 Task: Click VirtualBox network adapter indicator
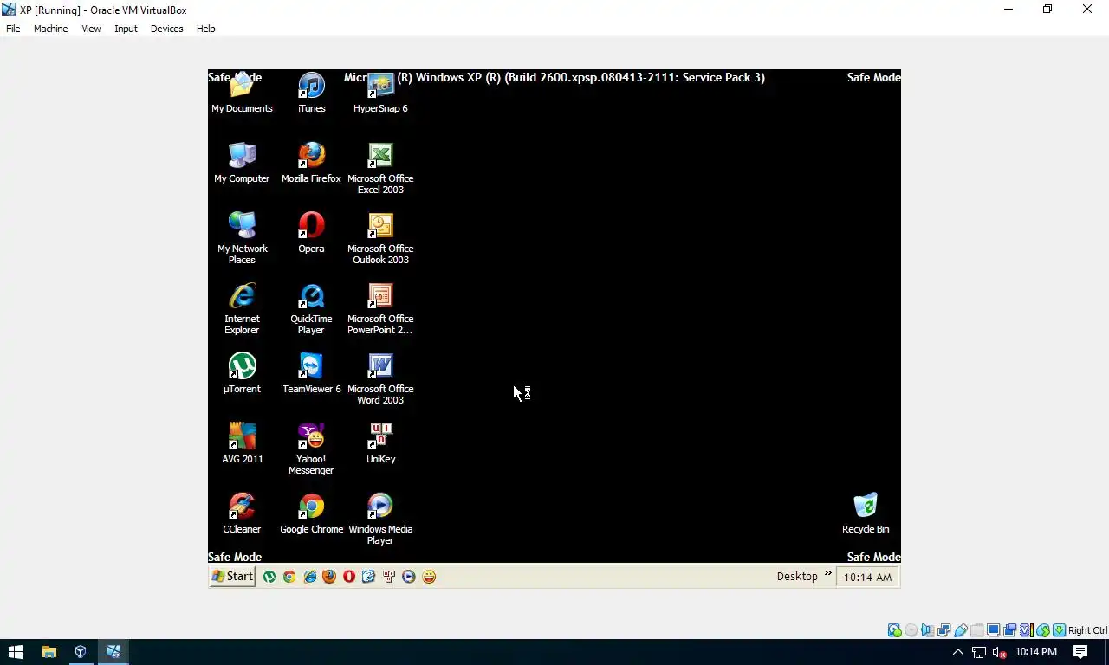944,630
